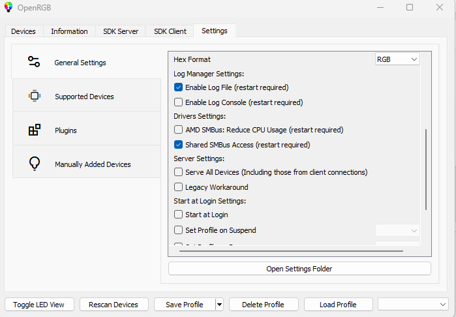
Task: Enable the Log Console checkbox
Action: point(178,102)
